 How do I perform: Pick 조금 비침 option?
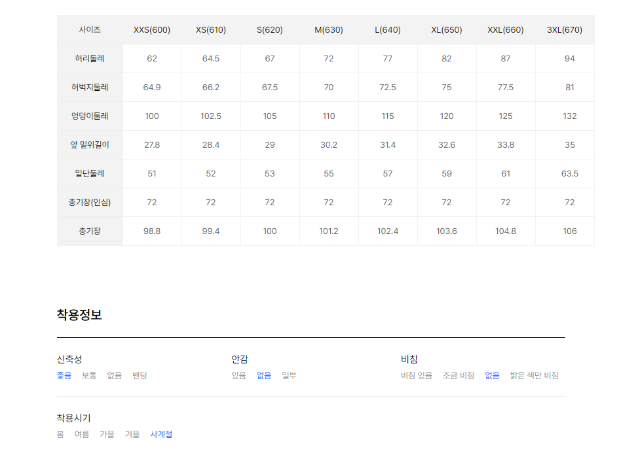459,375
